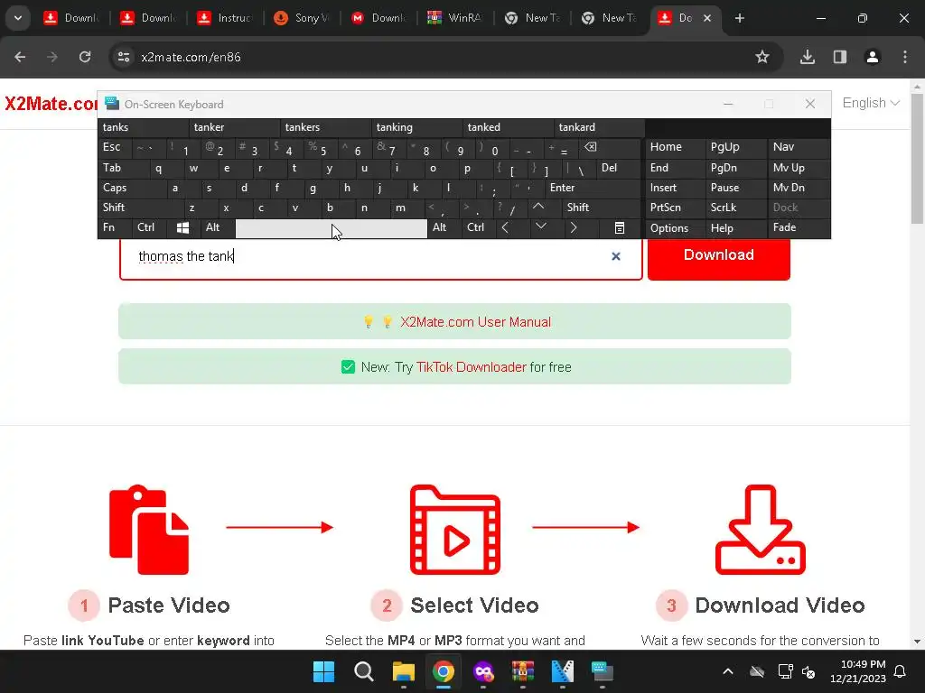Toggle the Fn key on keyboard

[115, 227]
